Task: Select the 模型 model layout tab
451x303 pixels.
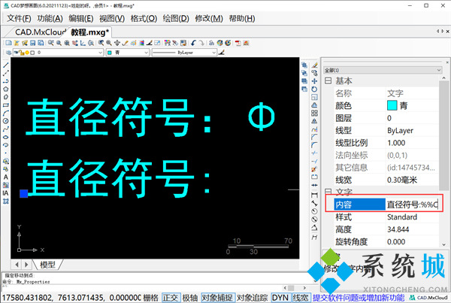Action: (x=47, y=265)
